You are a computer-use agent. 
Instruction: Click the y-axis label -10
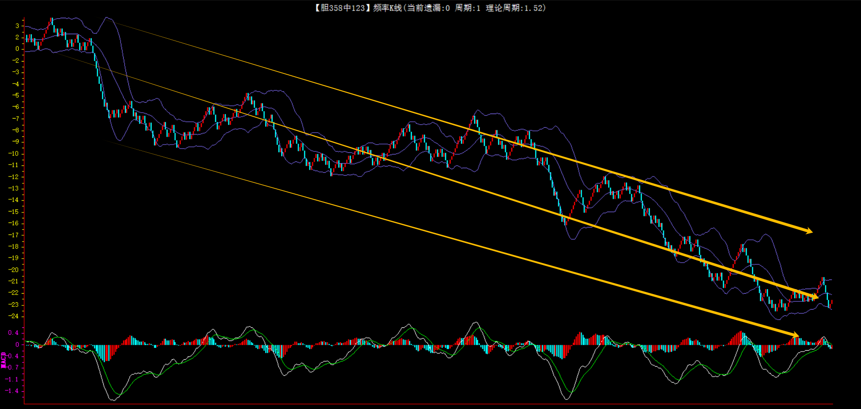coord(14,154)
